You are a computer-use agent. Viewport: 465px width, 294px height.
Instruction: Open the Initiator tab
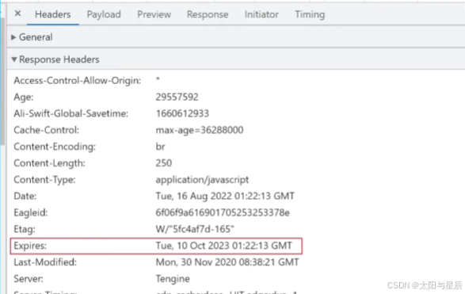pos(261,14)
